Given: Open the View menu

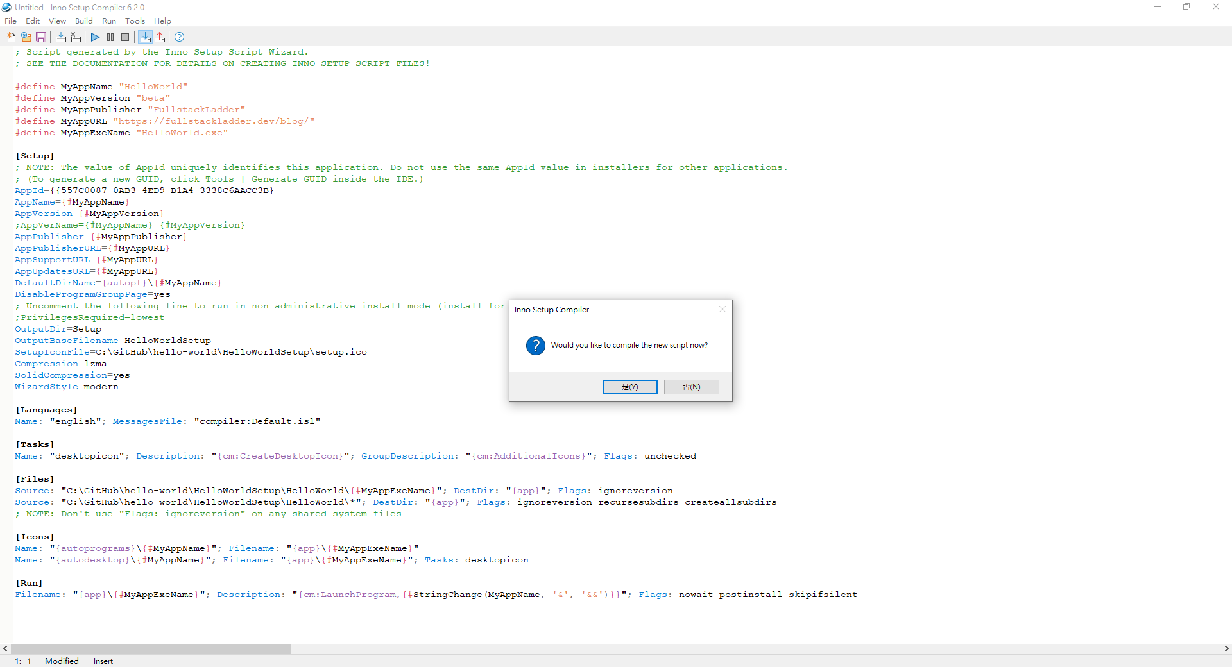Looking at the screenshot, I should (x=57, y=21).
